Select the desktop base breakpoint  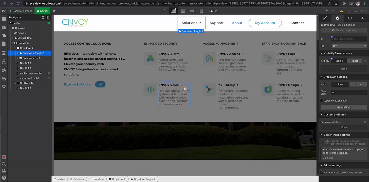(174, 11)
